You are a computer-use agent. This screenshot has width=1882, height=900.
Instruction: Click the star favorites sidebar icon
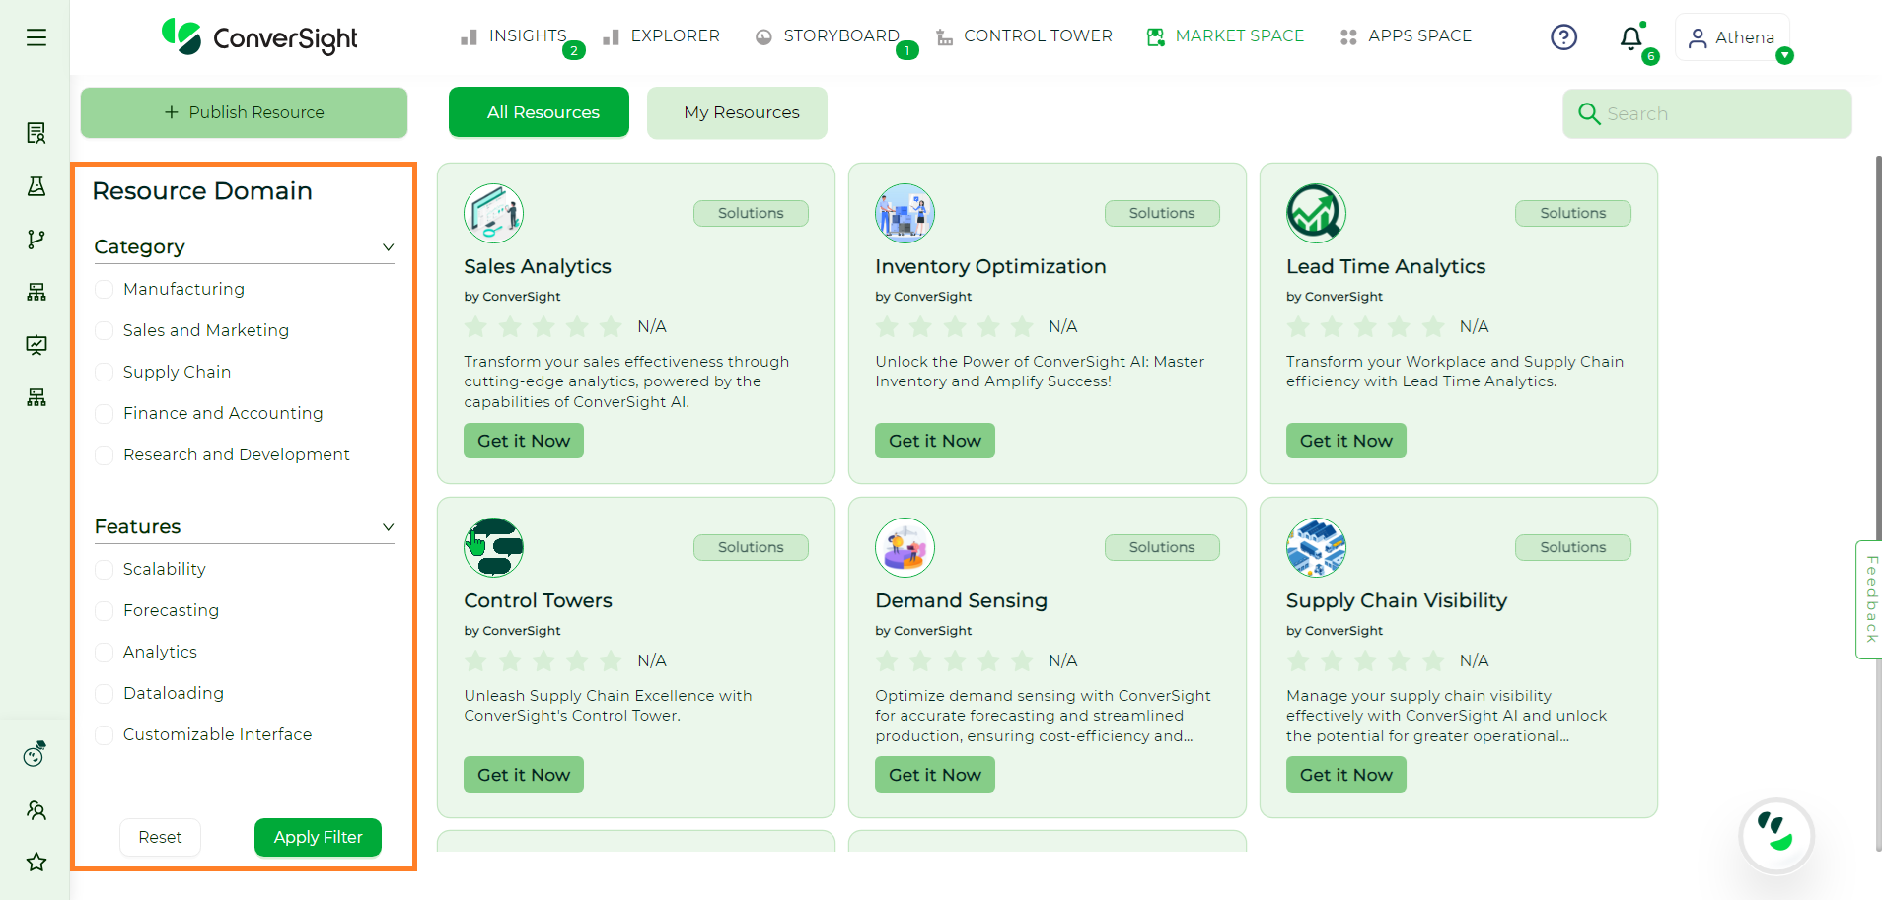pyautogui.click(x=36, y=863)
